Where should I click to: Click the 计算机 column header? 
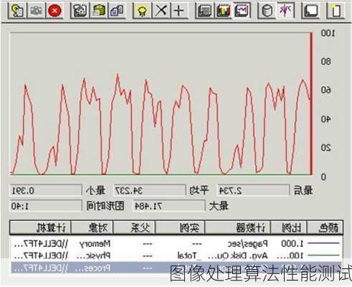(x=40, y=227)
